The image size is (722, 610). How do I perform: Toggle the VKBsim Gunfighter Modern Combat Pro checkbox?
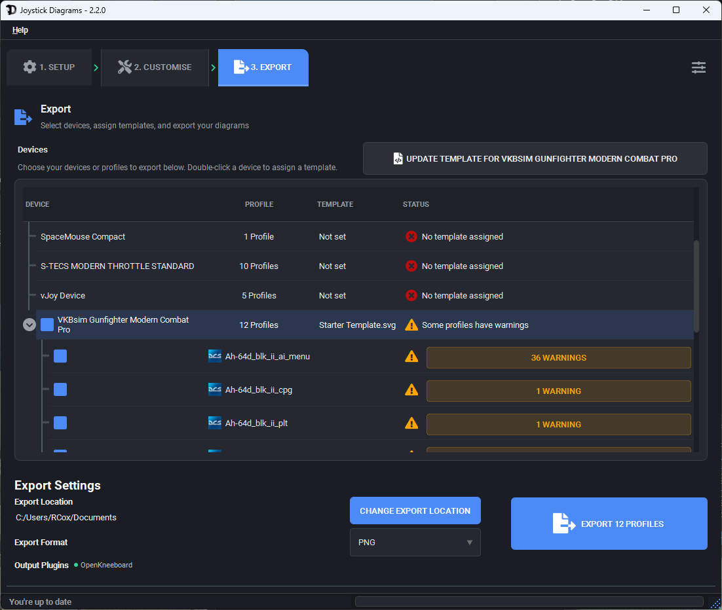(47, 325)
